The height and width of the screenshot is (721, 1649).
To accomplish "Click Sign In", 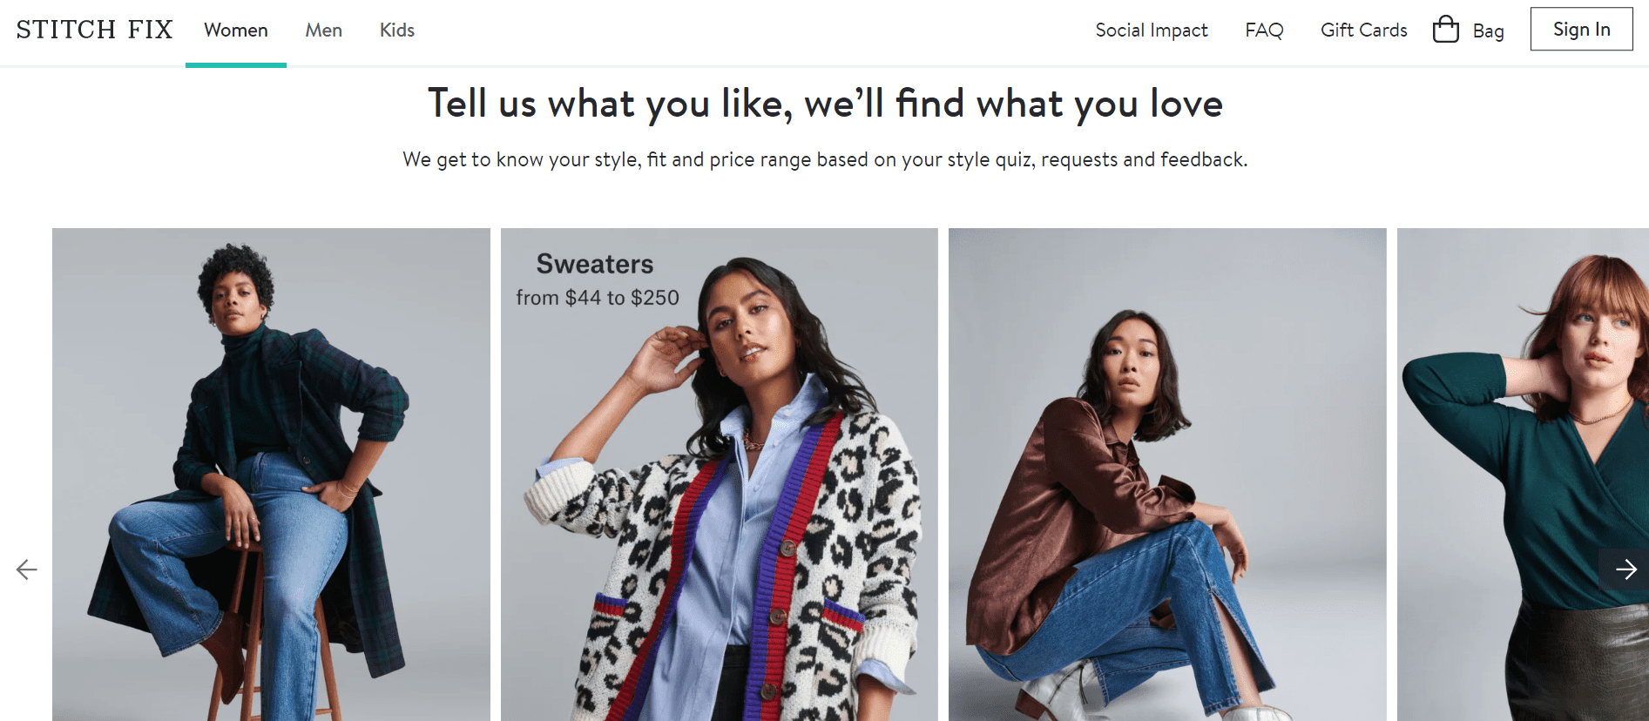I will pyautogui.click(x=1581, y=29).
